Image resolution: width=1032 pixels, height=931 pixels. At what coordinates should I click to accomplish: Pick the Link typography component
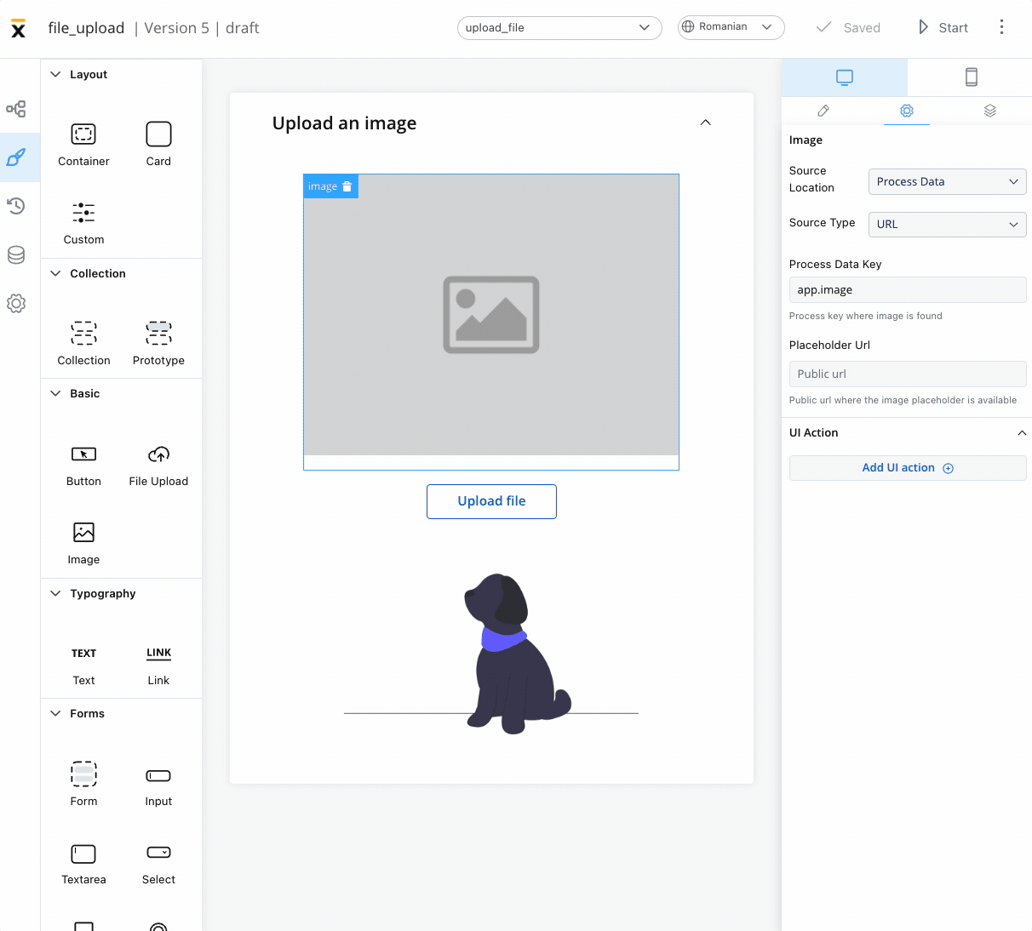point(158,665)
